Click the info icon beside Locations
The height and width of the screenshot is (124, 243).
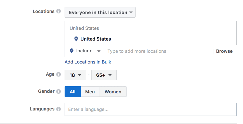58,11
